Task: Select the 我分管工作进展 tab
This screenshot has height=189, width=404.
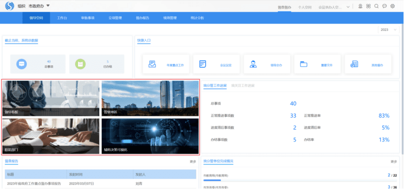Action: (x=215, y=86)
